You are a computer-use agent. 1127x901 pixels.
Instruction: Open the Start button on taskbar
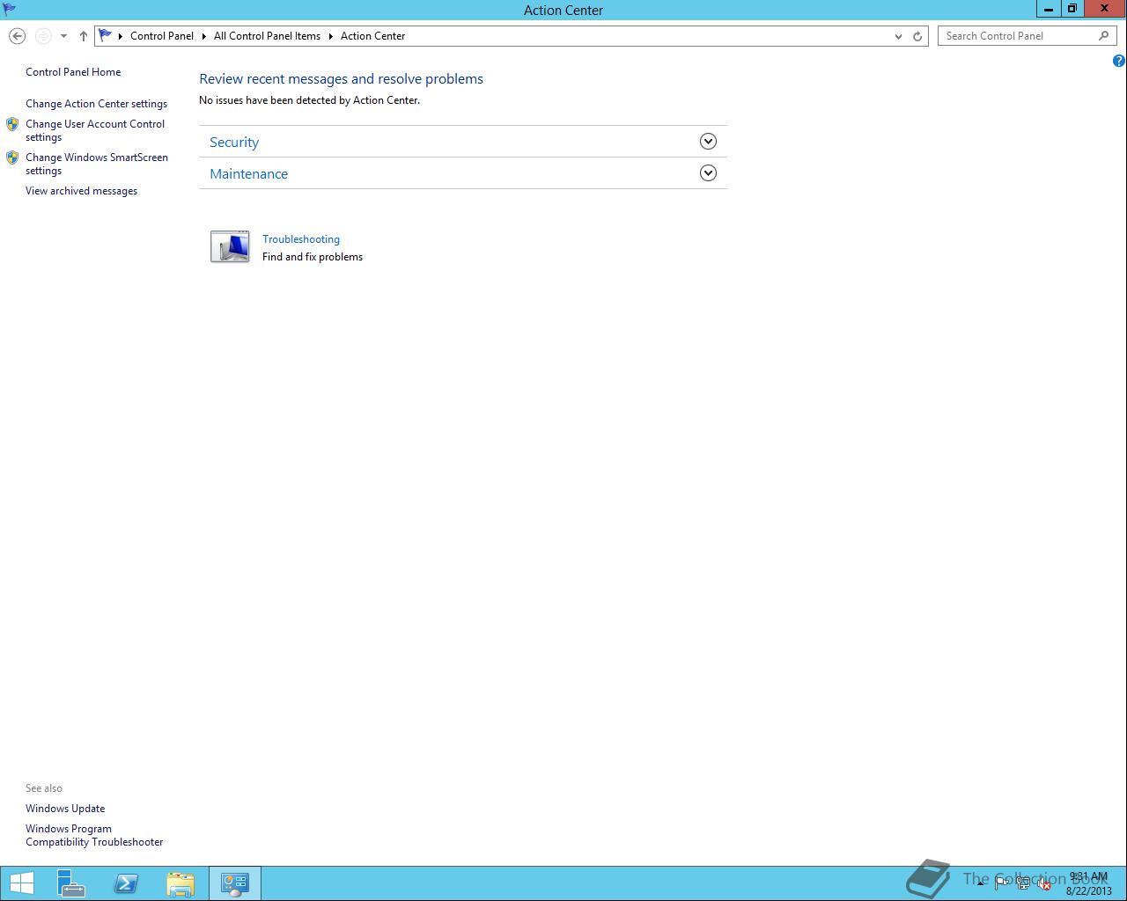pos(21,883)
